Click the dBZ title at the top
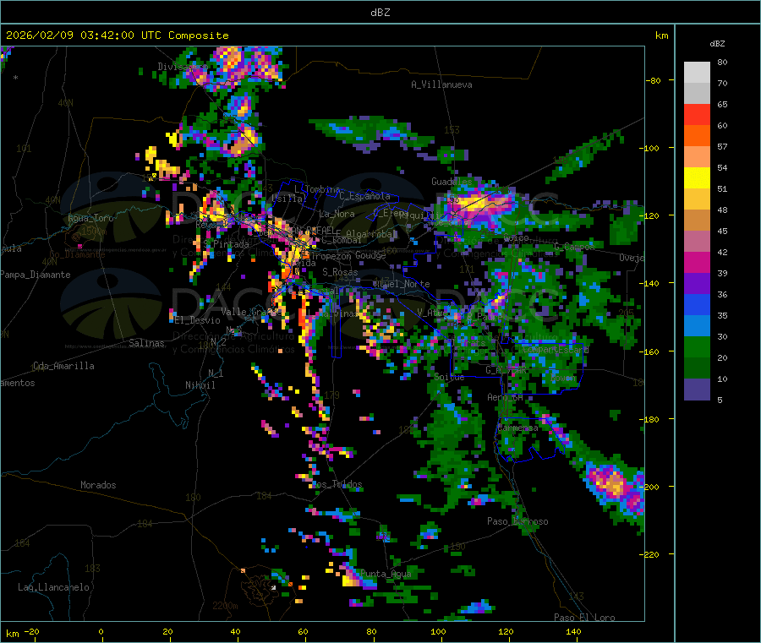The height and width of the screenshot is (643, 761). (380, 13)
